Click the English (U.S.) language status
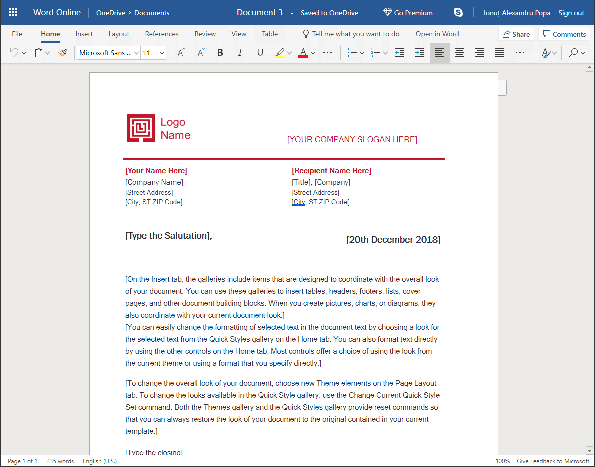Viewport: 595px width, 467px height. click(100, 461)
